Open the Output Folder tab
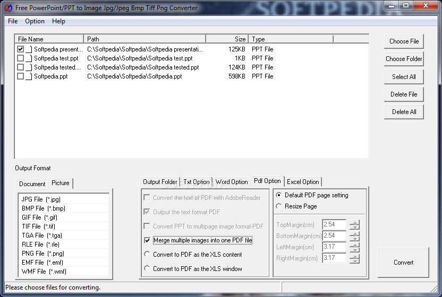Screen dimensions: 442x297 160,182
